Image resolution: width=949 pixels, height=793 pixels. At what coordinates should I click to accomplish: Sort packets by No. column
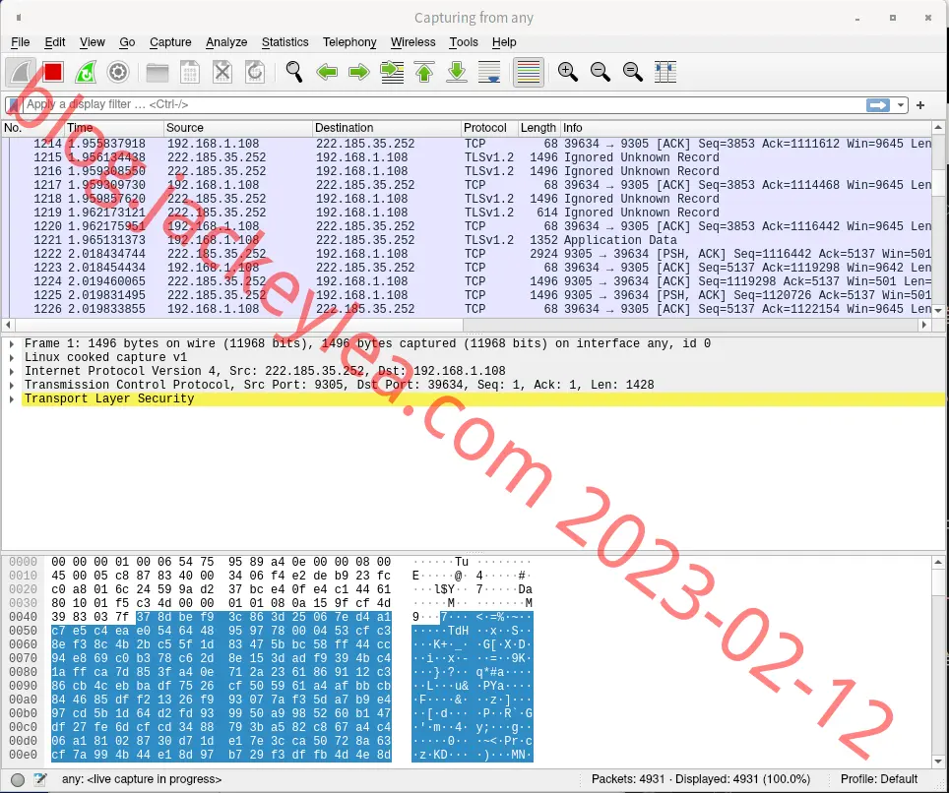pyautogui.click(x=32, y=128)
